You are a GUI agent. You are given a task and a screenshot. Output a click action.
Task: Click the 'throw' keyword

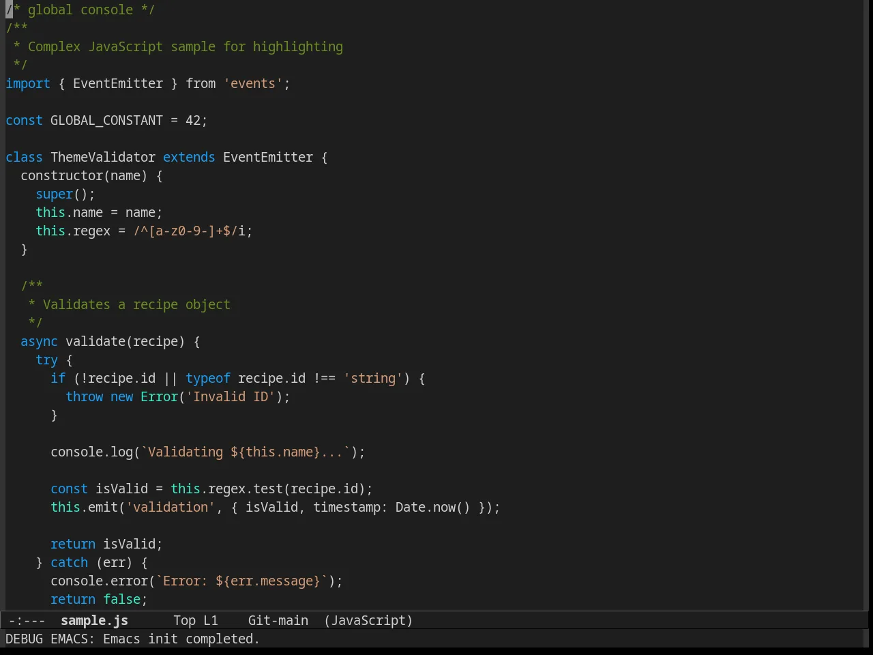pyautogui.click(x=84, y=396)
